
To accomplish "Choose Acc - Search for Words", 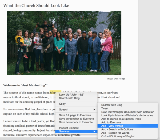I will (x=128, y=133).
